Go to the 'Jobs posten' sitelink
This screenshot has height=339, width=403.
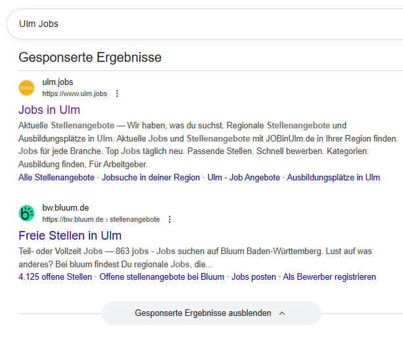tap(254, 276)
